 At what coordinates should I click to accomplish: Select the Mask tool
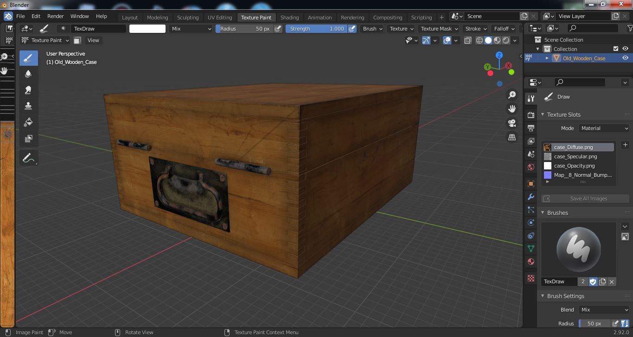[x=28, y=138]
